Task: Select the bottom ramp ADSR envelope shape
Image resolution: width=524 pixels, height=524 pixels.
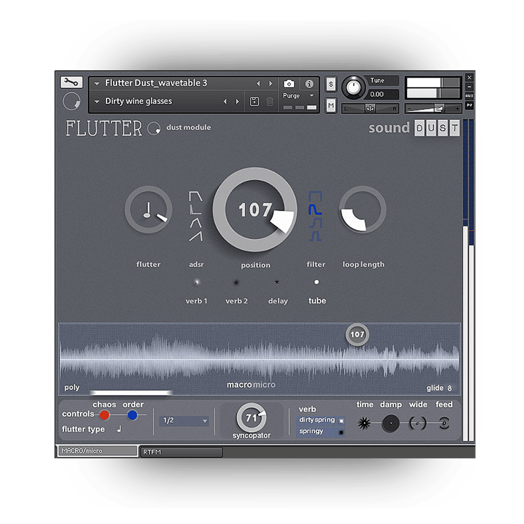Action: click(x=196, y=236)
